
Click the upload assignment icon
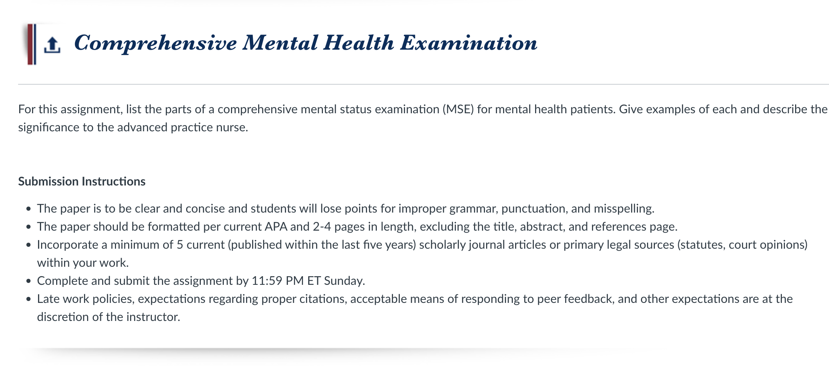tap(52, 45)
